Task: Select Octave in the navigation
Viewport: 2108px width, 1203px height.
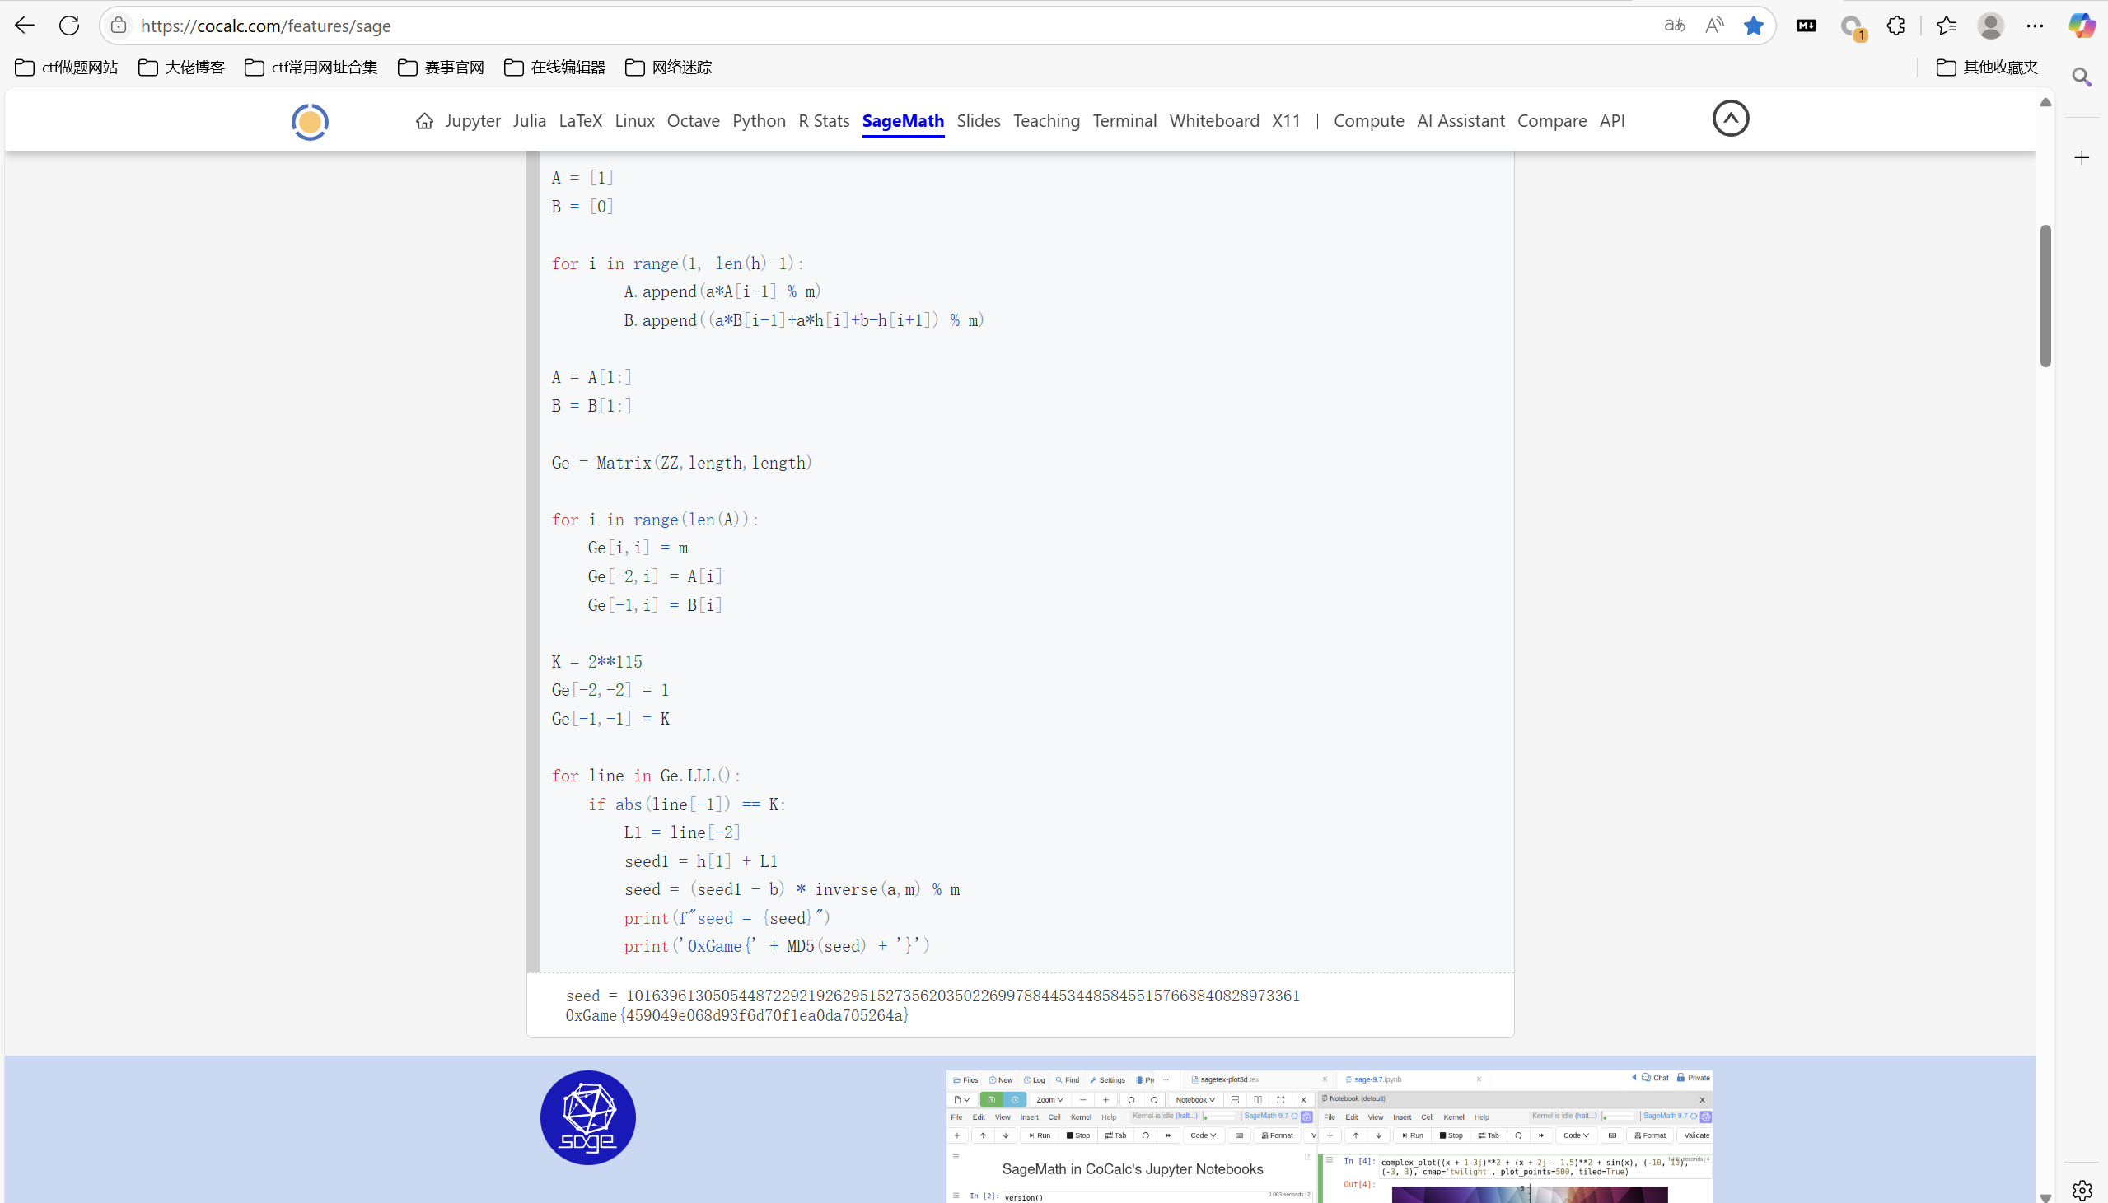Action: [694, 121]
